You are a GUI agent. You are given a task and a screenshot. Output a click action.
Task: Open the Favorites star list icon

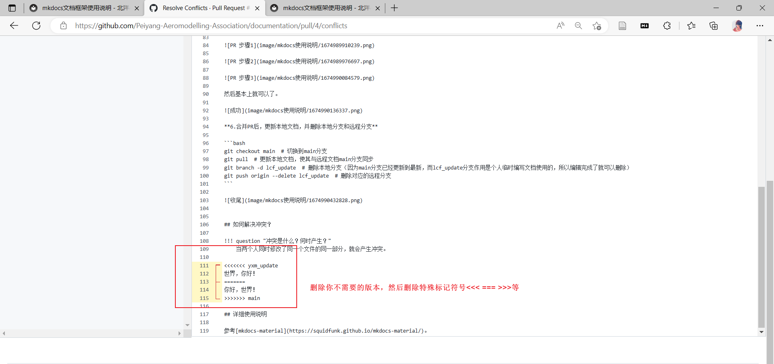point(691,25)
